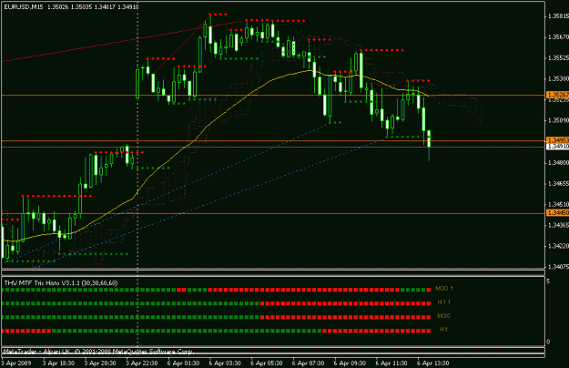Click the 6 Apr 11:30 time label
Viewport: 569px width, 368px height.
click(x=391, y=363)
